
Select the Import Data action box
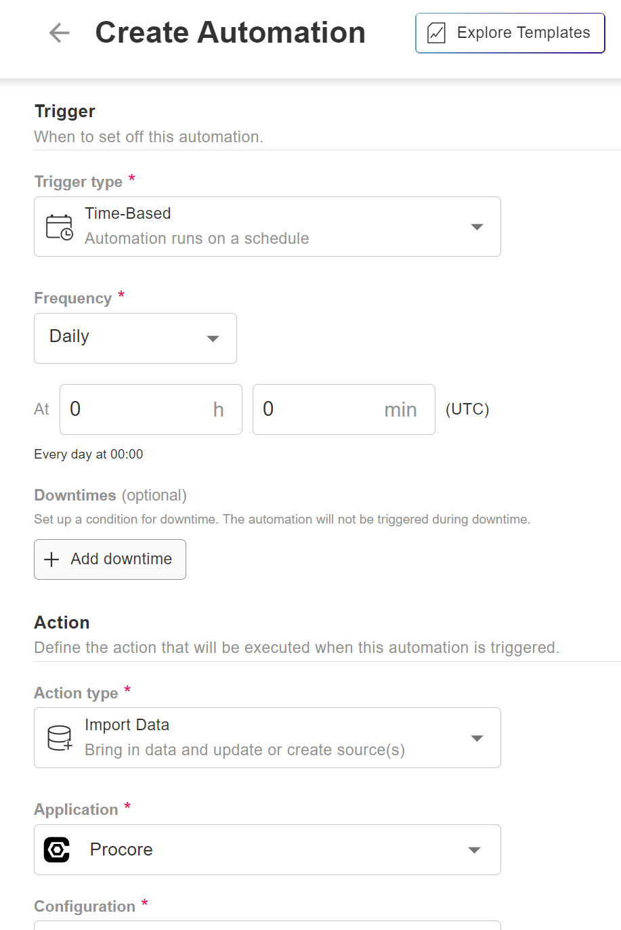[x=267, y=738]
